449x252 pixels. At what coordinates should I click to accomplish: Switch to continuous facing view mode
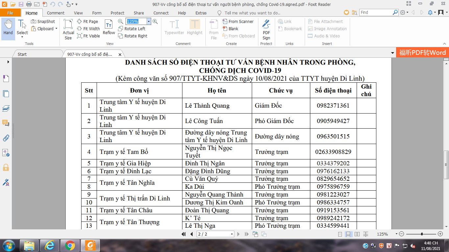pos(366,234)
